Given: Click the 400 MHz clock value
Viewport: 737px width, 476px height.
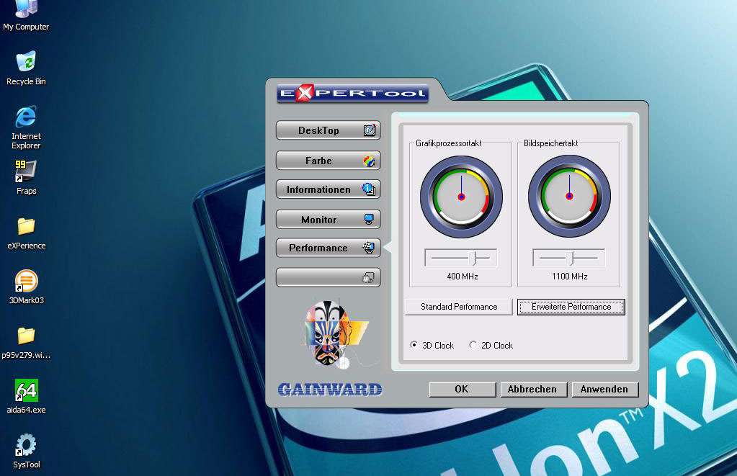Looking at the screenshot, I should pyautogui.click(x=463, y=277).
